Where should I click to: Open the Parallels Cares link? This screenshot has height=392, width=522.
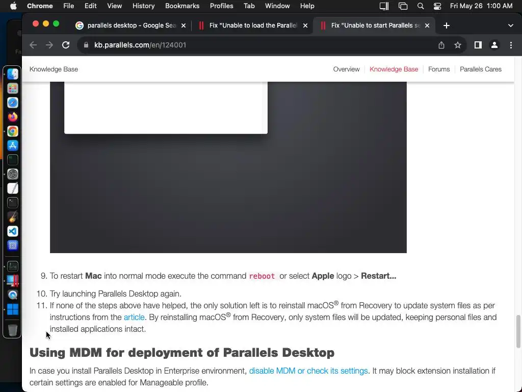(480, 69)
